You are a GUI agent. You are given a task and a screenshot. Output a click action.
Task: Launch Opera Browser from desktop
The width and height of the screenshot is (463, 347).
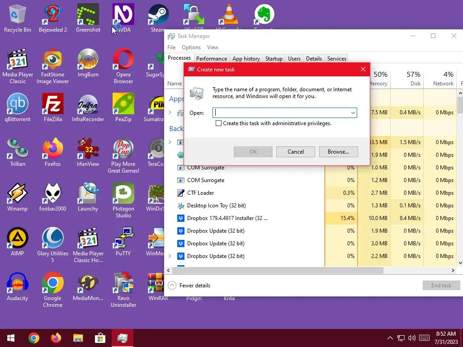click(x=123, y=66)
